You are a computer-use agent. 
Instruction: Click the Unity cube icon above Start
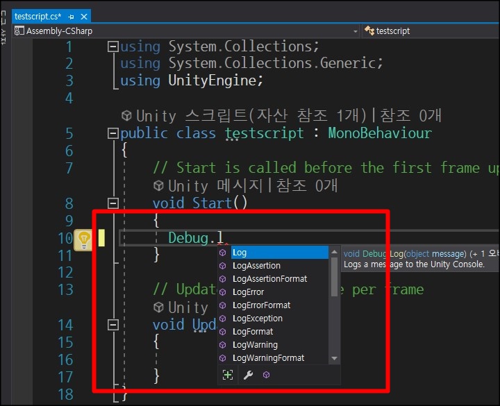[158, 186]
